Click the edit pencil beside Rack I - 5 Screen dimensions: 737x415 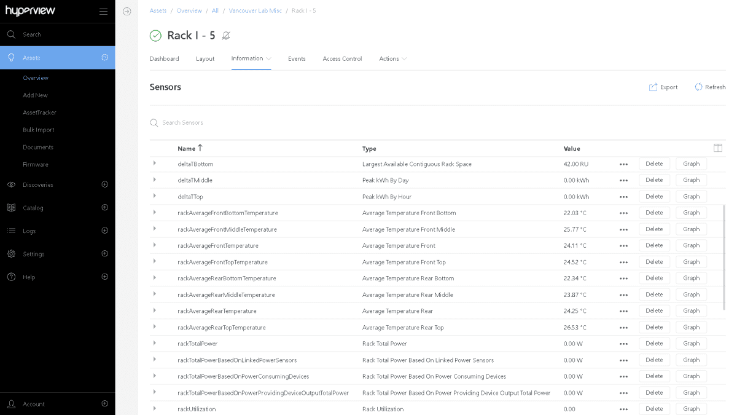pyautogui.click(x=225, y=36)
